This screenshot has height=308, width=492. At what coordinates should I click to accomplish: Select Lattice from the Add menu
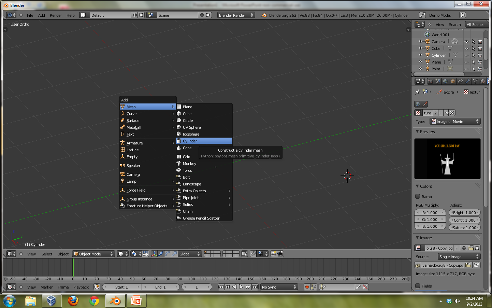pyautogui.click(x=147, y=150)
